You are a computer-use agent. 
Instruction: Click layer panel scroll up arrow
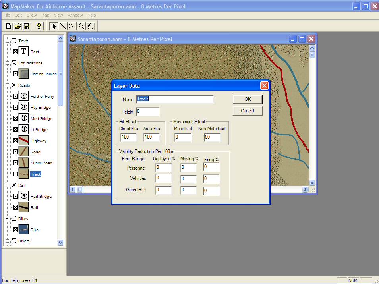(x=61, y=39)
